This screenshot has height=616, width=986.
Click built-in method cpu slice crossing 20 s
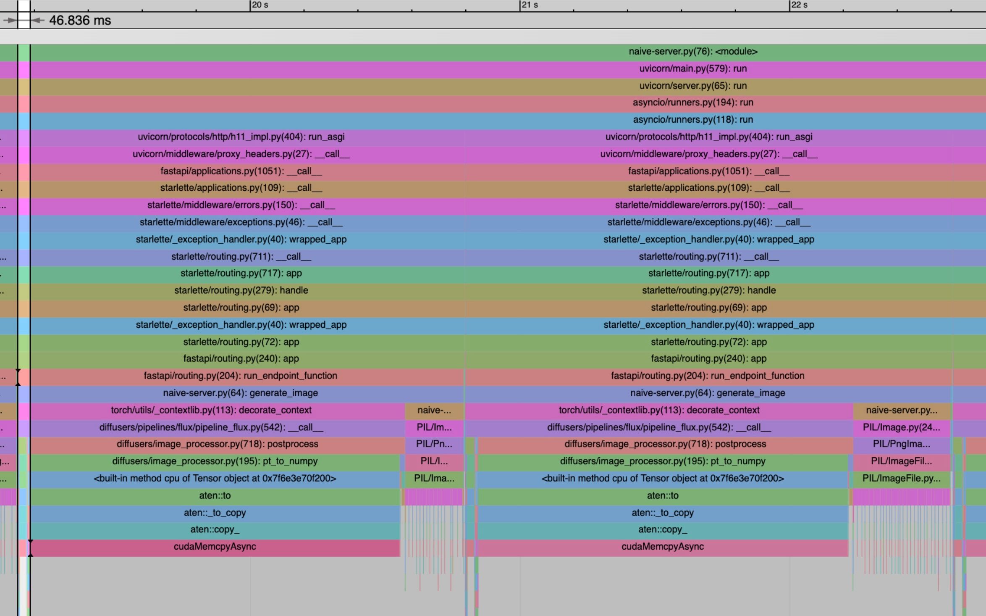215,479
